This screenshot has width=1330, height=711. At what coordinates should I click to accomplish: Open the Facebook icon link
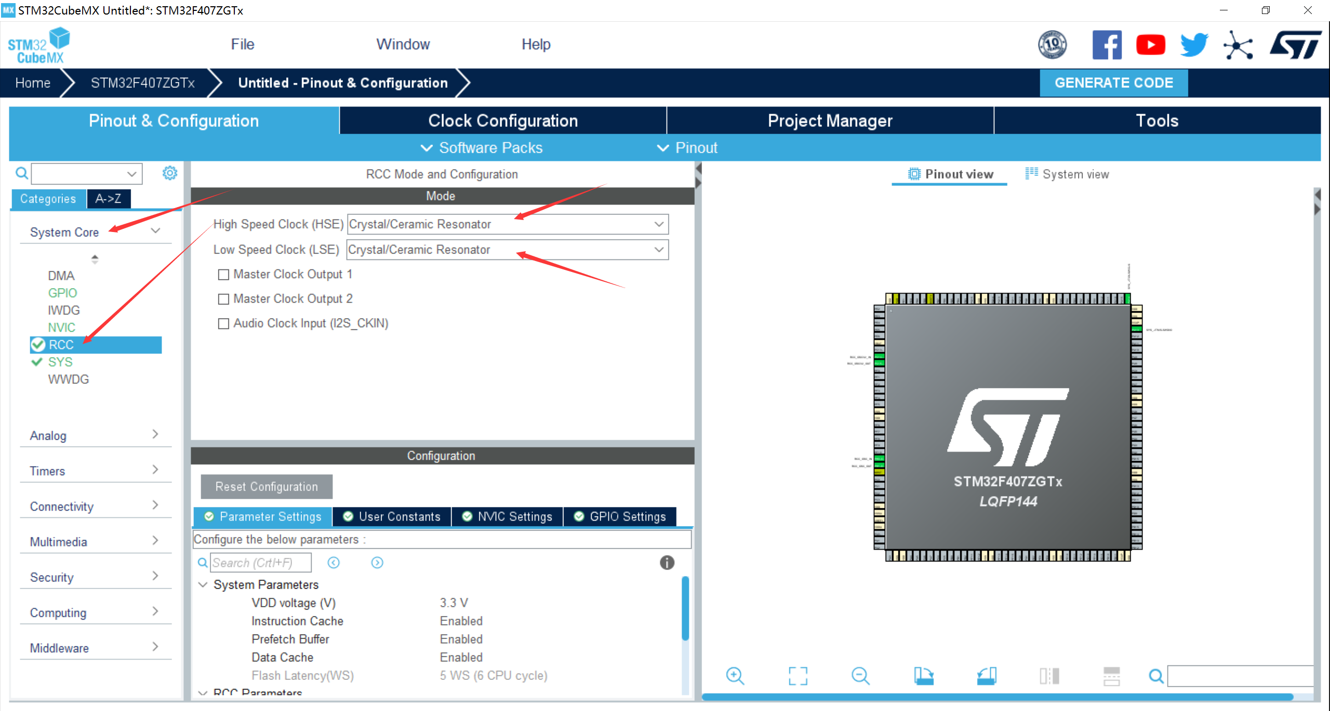[x=1107, y=45]
